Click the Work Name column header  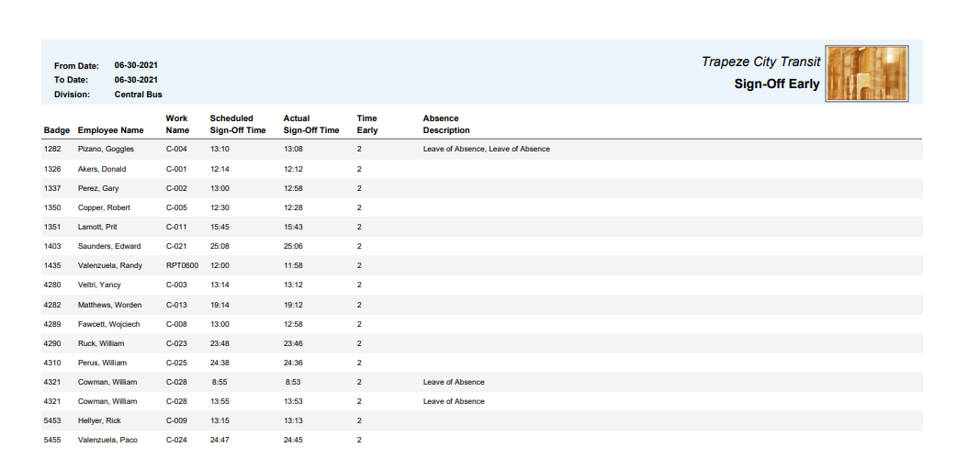coord(177,124)
